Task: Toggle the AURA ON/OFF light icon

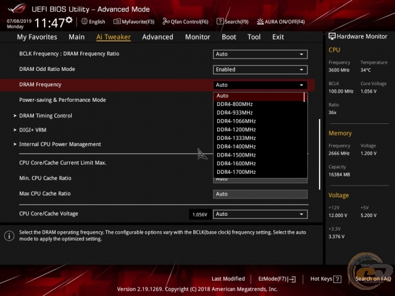Action: [x=260, y=22]
